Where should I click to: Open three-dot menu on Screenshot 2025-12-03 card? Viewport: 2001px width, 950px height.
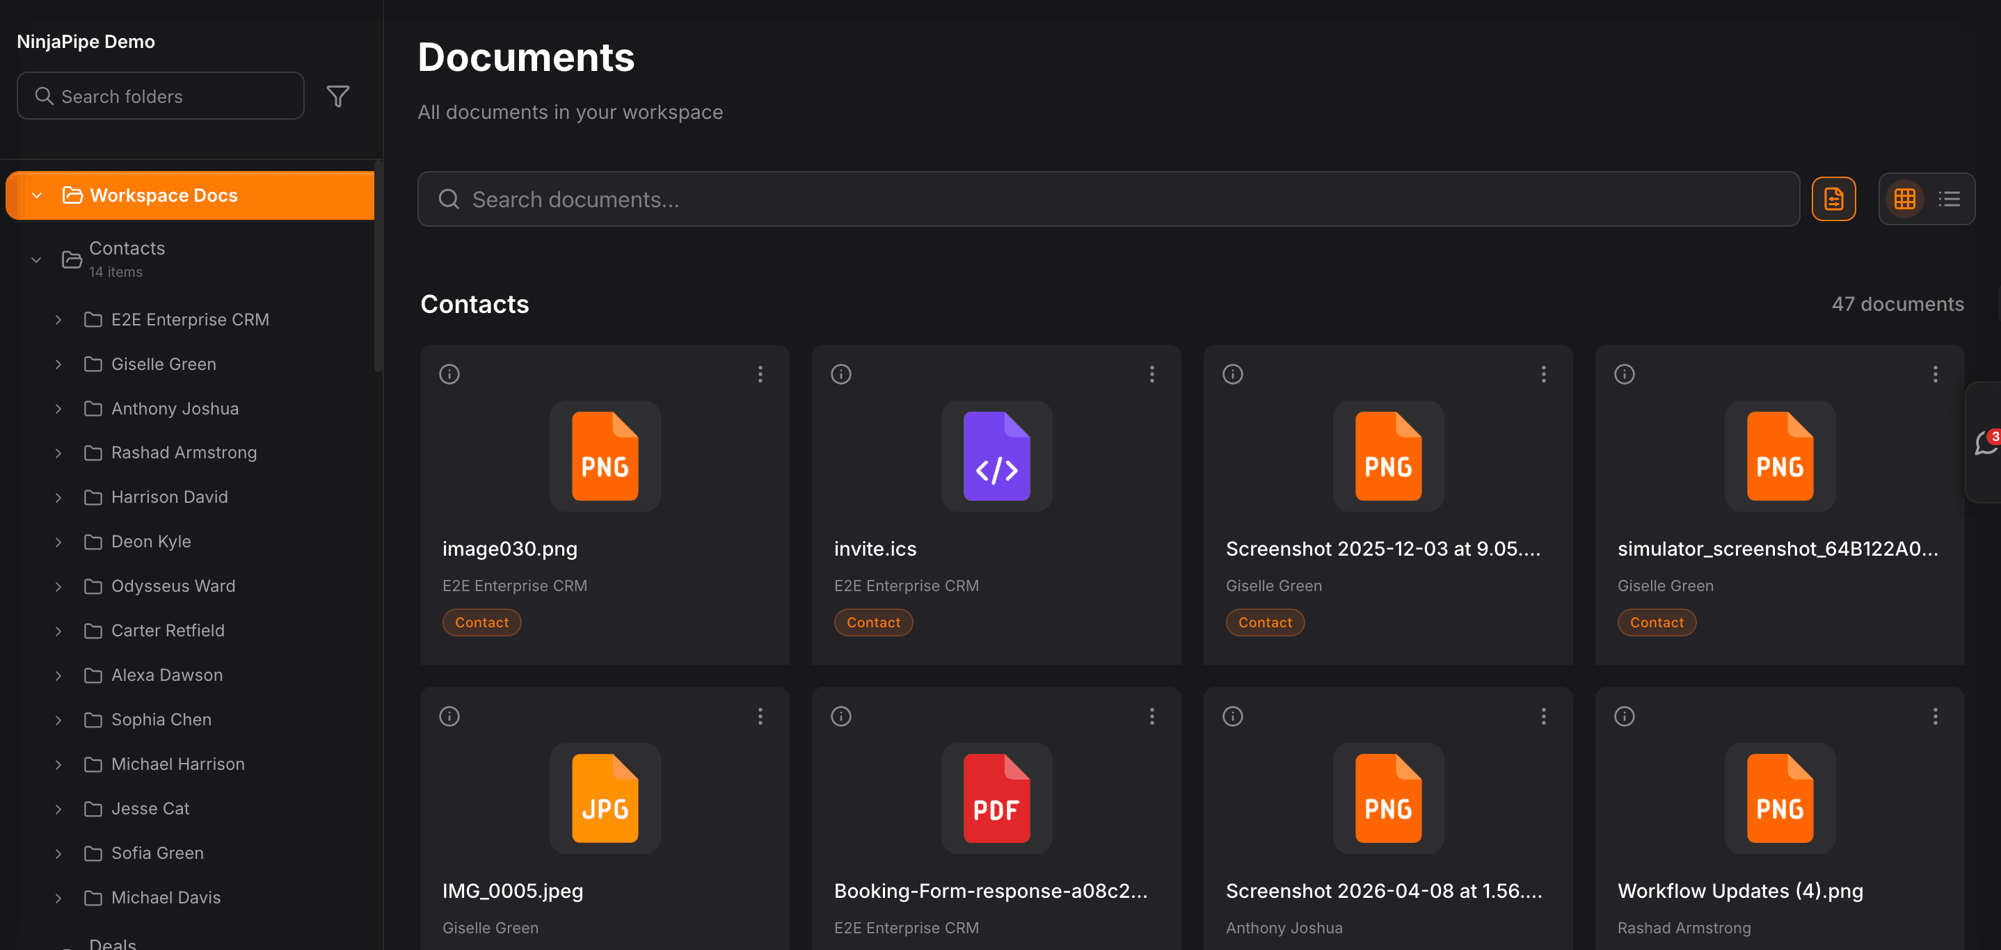point(1543,374)
